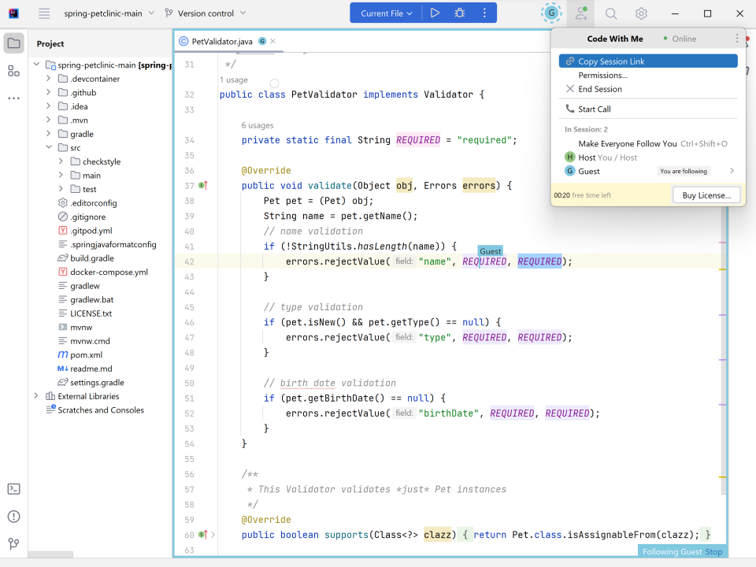
Task: Expand the test folder
Action: pyautogui.click(x=61, y=189)
